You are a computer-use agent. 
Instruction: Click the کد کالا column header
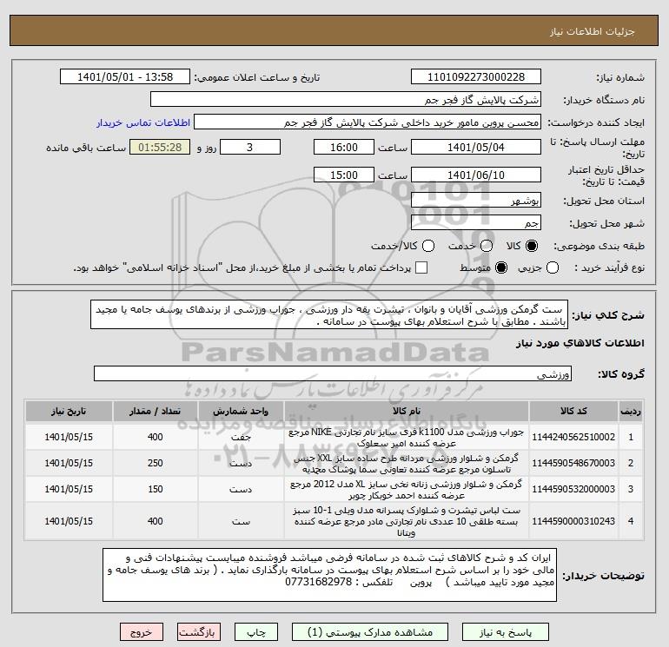click(573, 411)
